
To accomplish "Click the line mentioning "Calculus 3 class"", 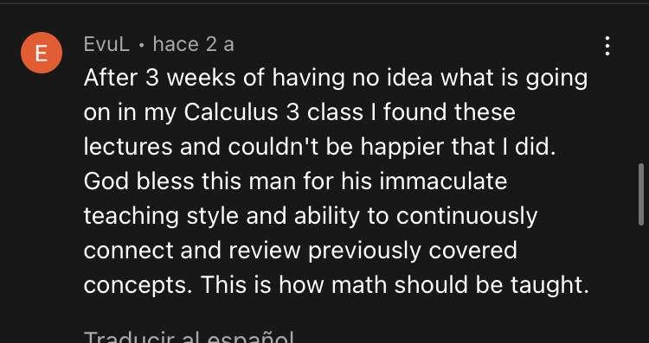I will point(299,113).
